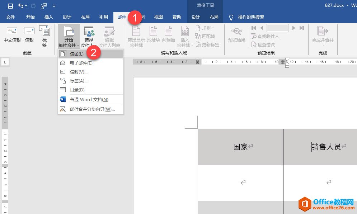Click 更新标签 button
Viewport: 357px width, 214px height.
(x=207, y=44)
